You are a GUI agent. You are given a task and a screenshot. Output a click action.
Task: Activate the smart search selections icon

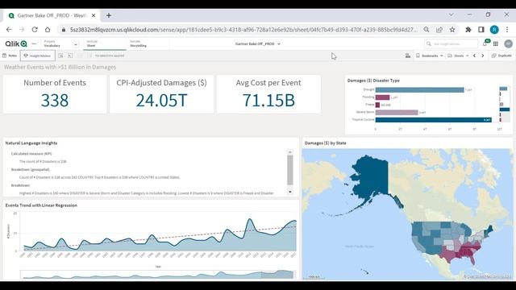(x=60, y=56)
